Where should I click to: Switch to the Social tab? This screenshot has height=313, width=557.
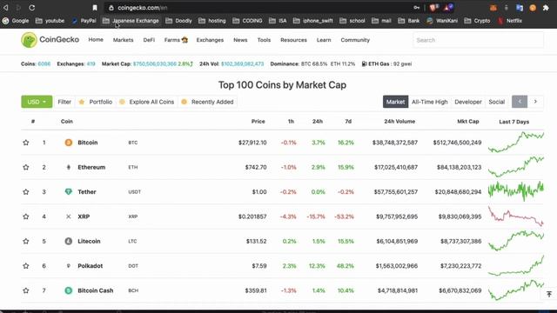coord(497,102)
